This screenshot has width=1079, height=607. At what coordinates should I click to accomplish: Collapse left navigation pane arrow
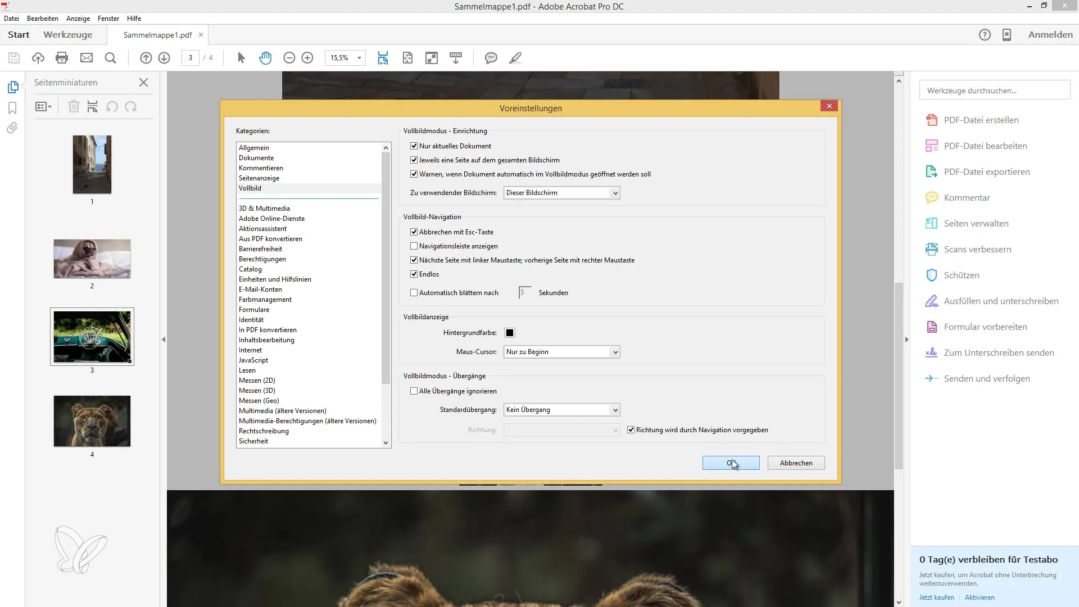[x=164, y=339]
